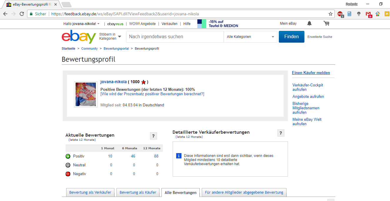Open a new browser tab
This screenshot has width=390, height=201.
coord(66,4)
